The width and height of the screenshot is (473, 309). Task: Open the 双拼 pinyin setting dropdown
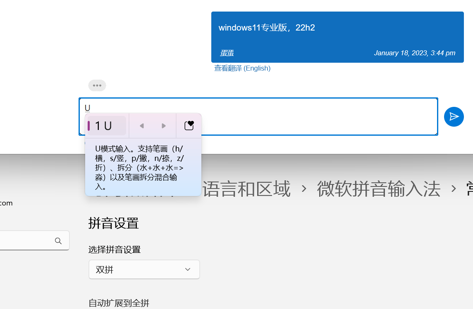pos(144,269)
